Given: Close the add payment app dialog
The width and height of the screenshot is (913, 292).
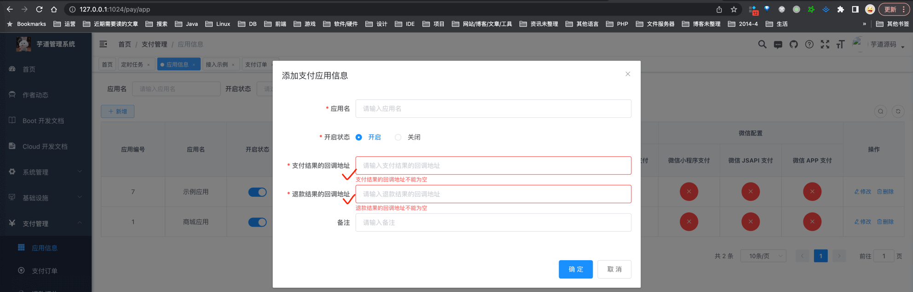Looking at the screenshot, I should click(x=628, y=74).
